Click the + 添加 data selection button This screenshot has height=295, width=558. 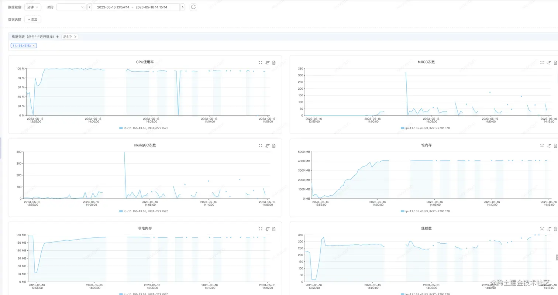[x=33, y=19]
